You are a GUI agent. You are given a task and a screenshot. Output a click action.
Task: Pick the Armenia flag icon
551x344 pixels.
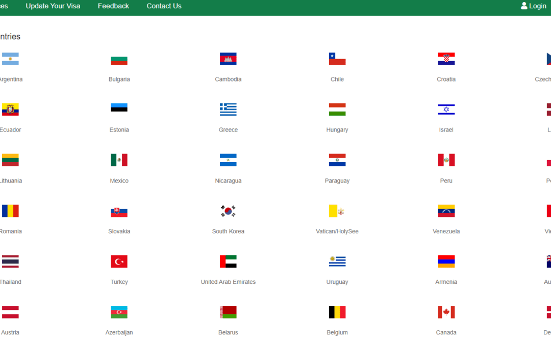point(446,261)
